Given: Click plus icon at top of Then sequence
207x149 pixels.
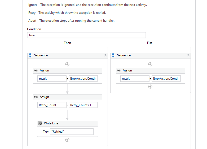Looking at the screenshot, I should (67, 64).
